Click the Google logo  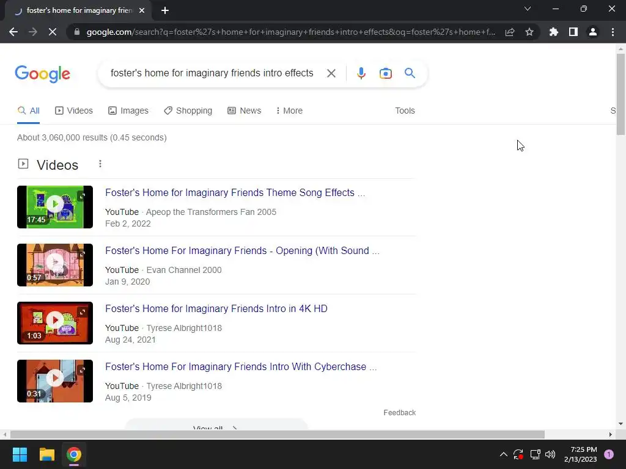[42, 74]
